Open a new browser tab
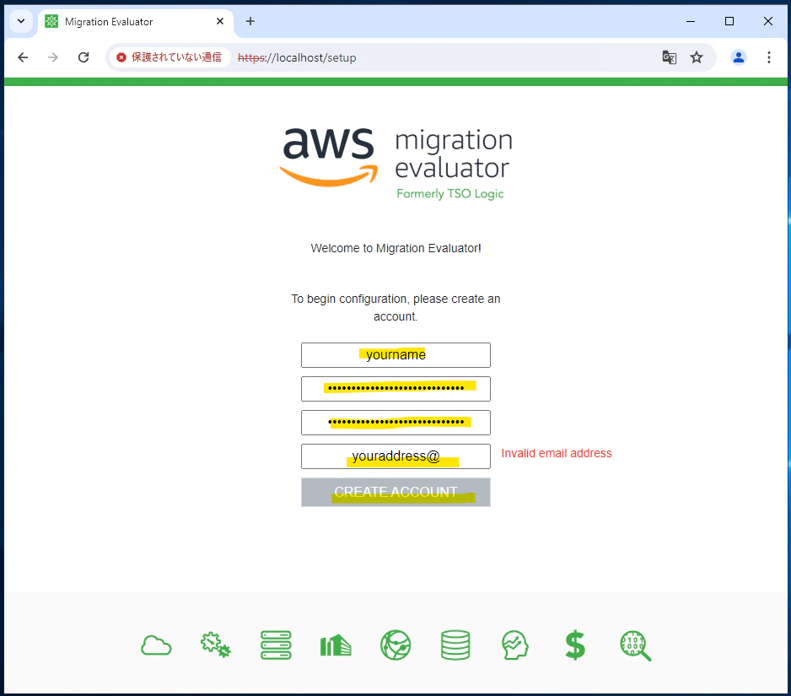 (250, 21)
